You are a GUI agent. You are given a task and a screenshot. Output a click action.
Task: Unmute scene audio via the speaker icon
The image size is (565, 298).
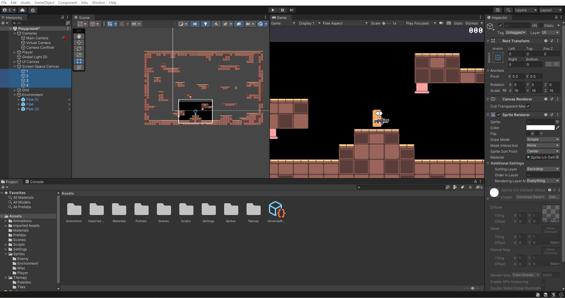[216, 24]
